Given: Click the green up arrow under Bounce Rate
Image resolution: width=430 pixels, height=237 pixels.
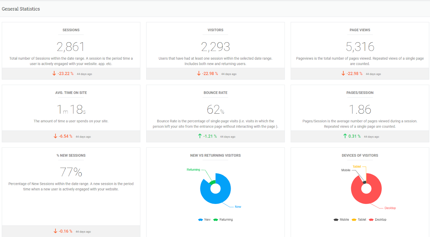Looking at the screenshot, I should pos(200,136).
